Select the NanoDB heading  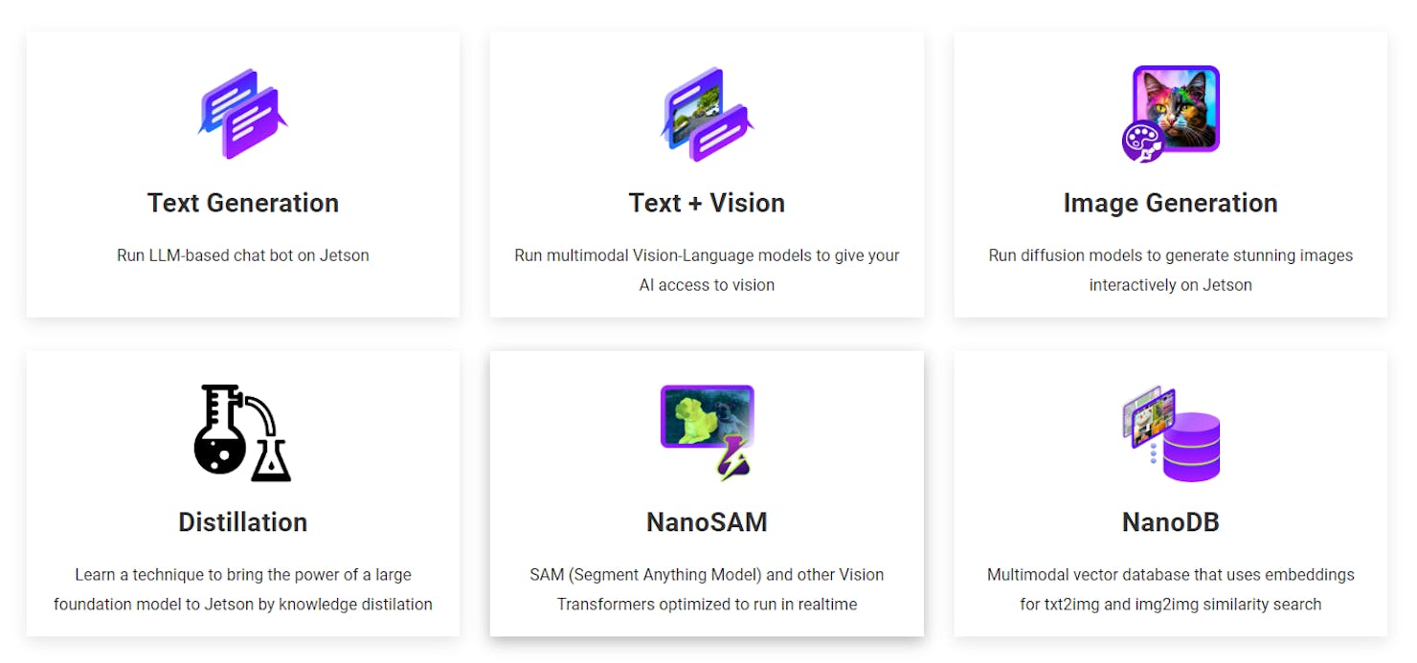point(1170,522)
